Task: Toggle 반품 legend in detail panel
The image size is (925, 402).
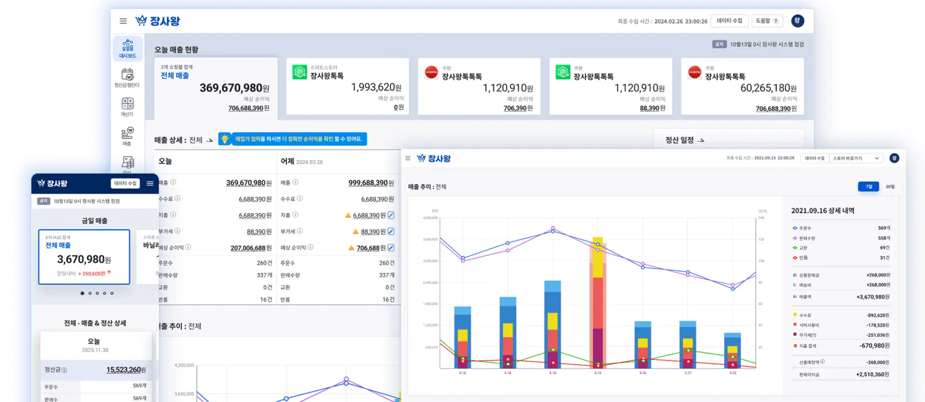Action: pos(800,258)
